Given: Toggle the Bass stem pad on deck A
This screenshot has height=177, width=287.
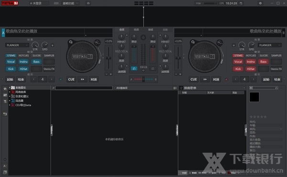Looking at the screenshot, I should pyautogui.click(x=36, y=62).
